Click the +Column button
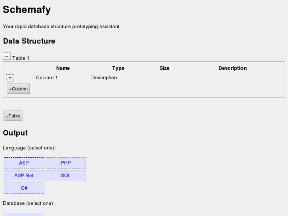This screenshot has width=288, height=216. (x=18, y=89)
